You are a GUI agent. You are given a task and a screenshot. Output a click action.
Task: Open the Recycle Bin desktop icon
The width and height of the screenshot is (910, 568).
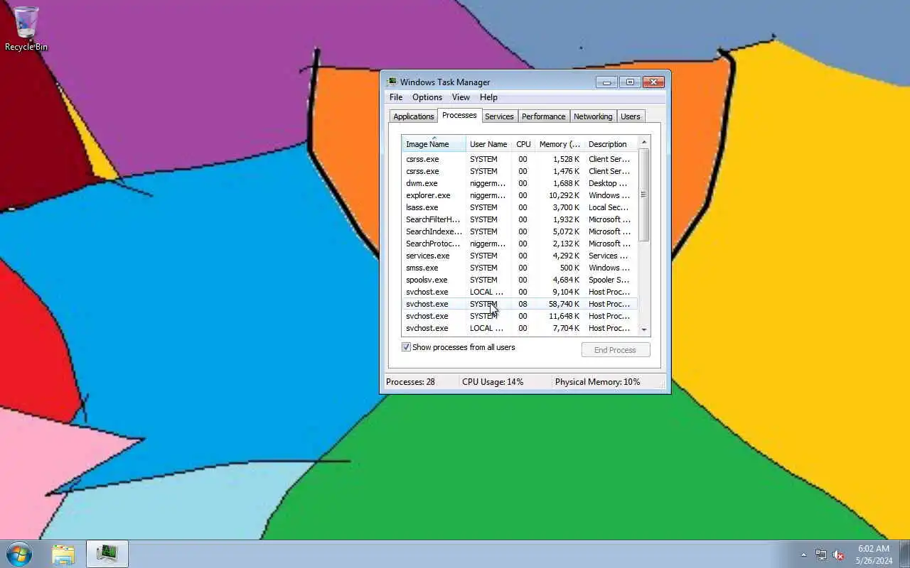tap(26, 28)
